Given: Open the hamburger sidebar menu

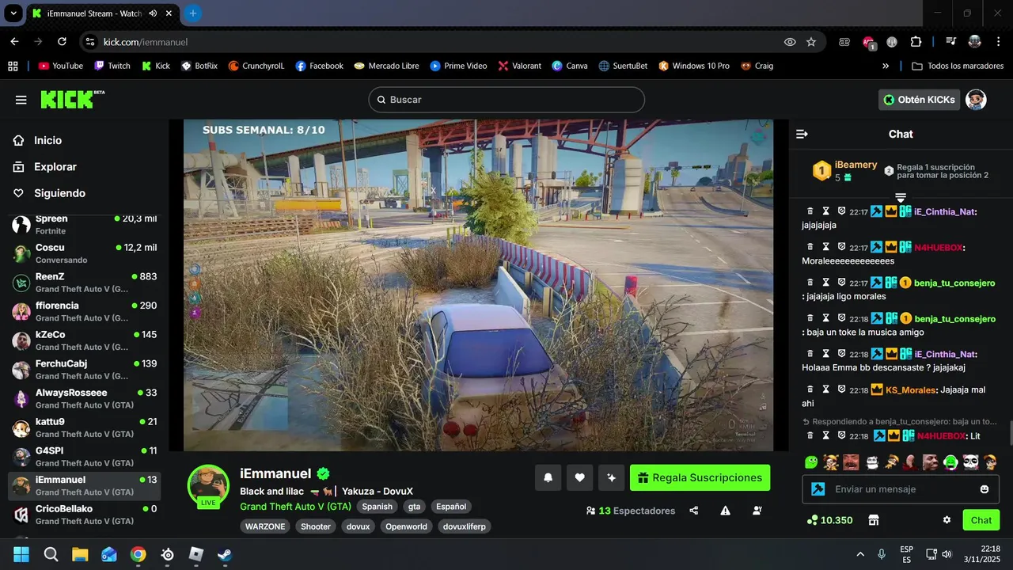Looking at the screenshot, I should pos(21,100).
